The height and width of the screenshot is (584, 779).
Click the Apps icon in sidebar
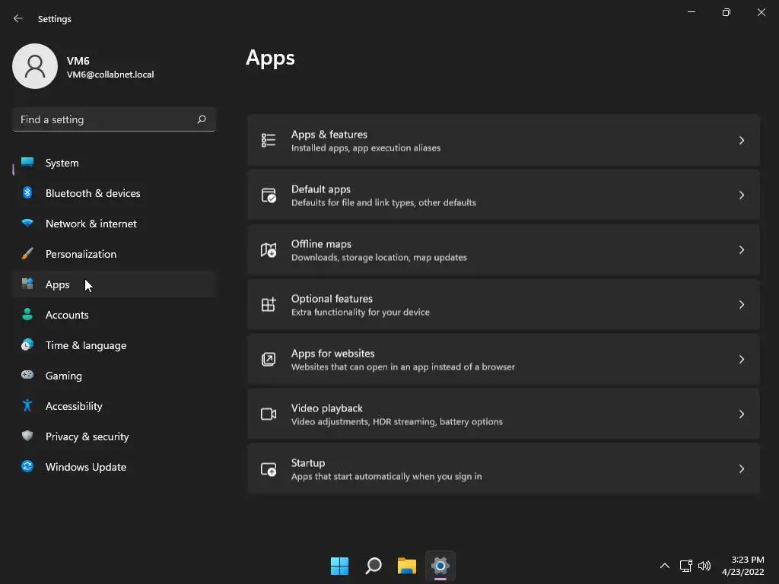tap(27, 284)
